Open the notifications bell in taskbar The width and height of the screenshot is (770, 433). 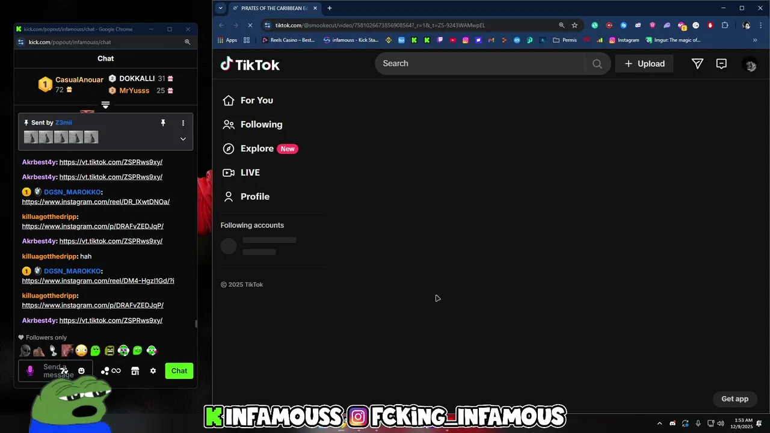(760, 423)
